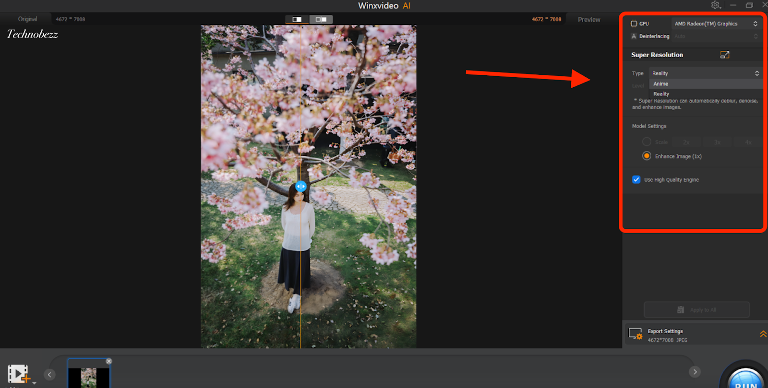This screenshot has height=388, width=768.
Task: Click the Export Settings label
Action: tap(665, 331)
